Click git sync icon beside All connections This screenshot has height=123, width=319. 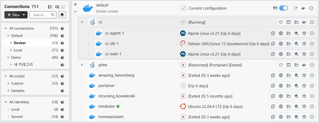(x=62, y=29)
